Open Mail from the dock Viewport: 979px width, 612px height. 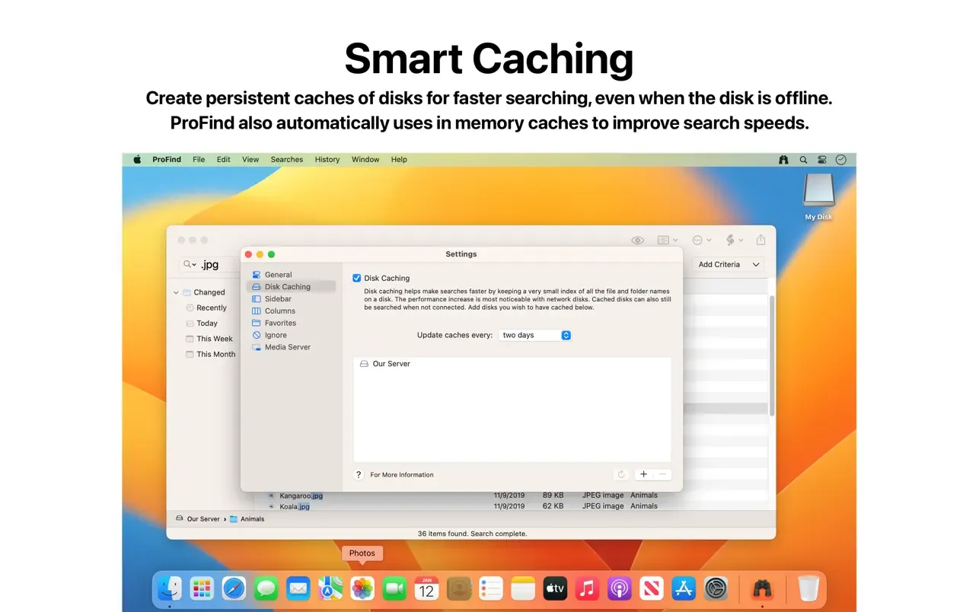coord(298,588)
